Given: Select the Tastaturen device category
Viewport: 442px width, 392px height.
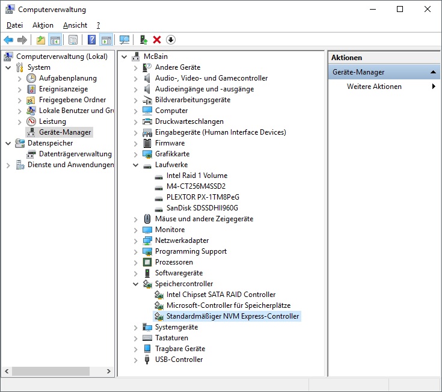Looking at the screenshot, I should pyautogui.click(x=171, y=338).
